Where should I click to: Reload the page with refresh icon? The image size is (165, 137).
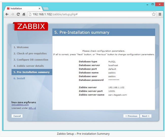click(x=18, y=14)
